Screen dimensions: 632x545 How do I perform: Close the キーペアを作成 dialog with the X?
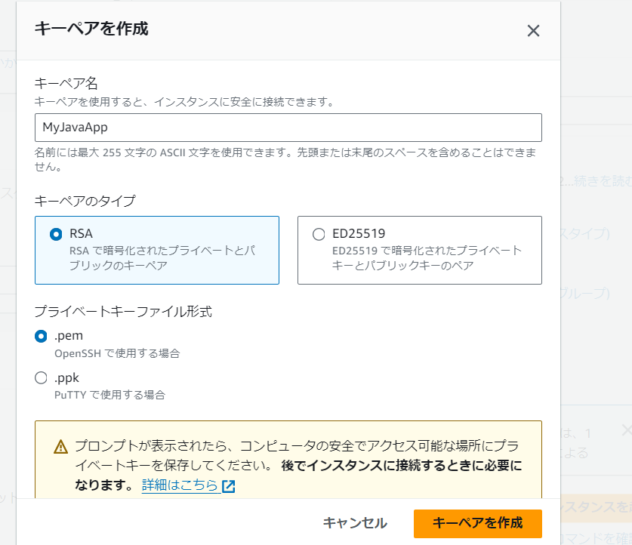coord(533,31)
